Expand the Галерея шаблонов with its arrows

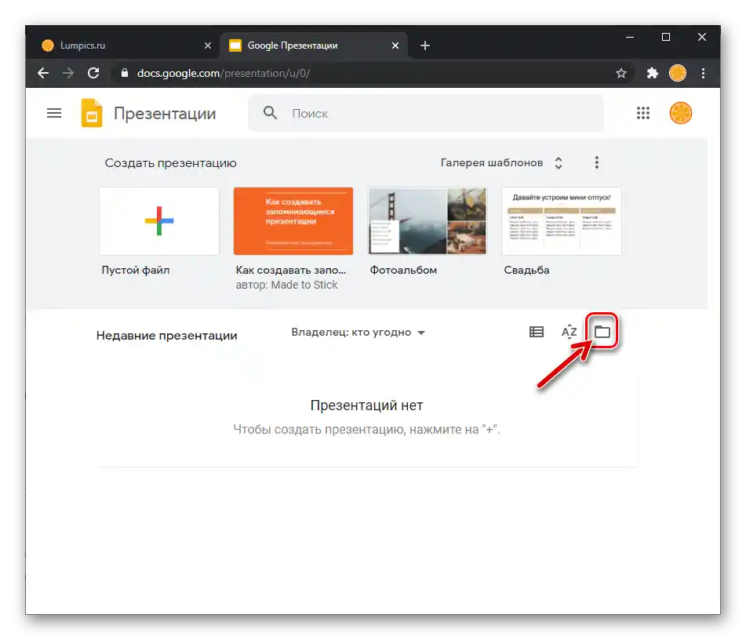tap(558, 162)
